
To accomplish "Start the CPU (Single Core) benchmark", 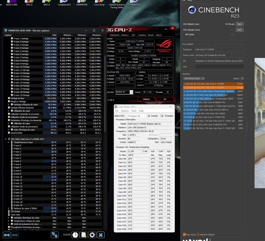I will tap(239, 30).
